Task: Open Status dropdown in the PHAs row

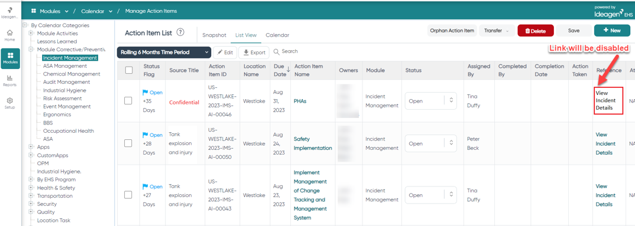Action: (431, 101)
